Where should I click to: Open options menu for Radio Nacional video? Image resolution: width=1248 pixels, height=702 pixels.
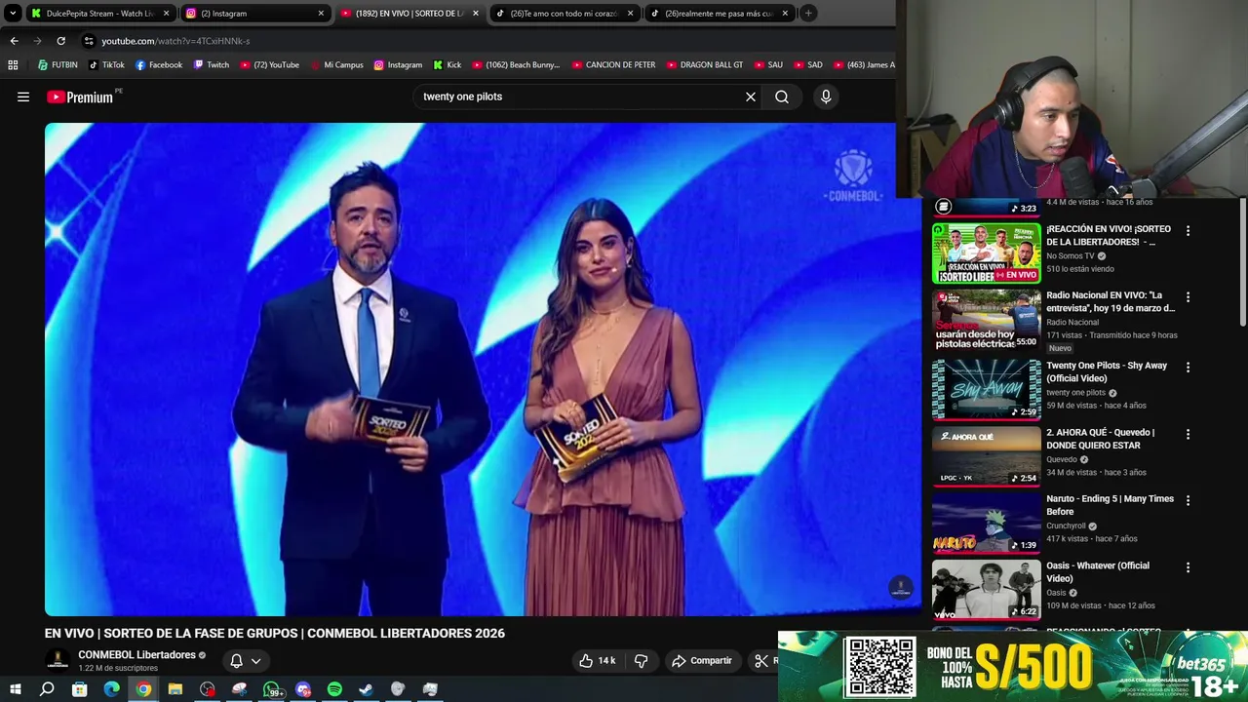[x=1188, y=297]
